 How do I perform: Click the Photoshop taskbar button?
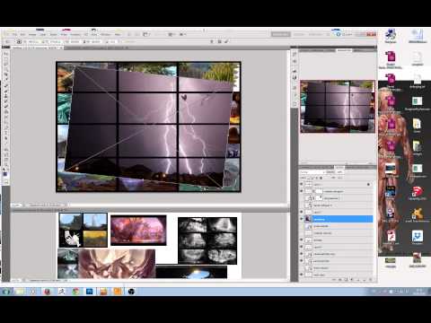pos(90,292)
